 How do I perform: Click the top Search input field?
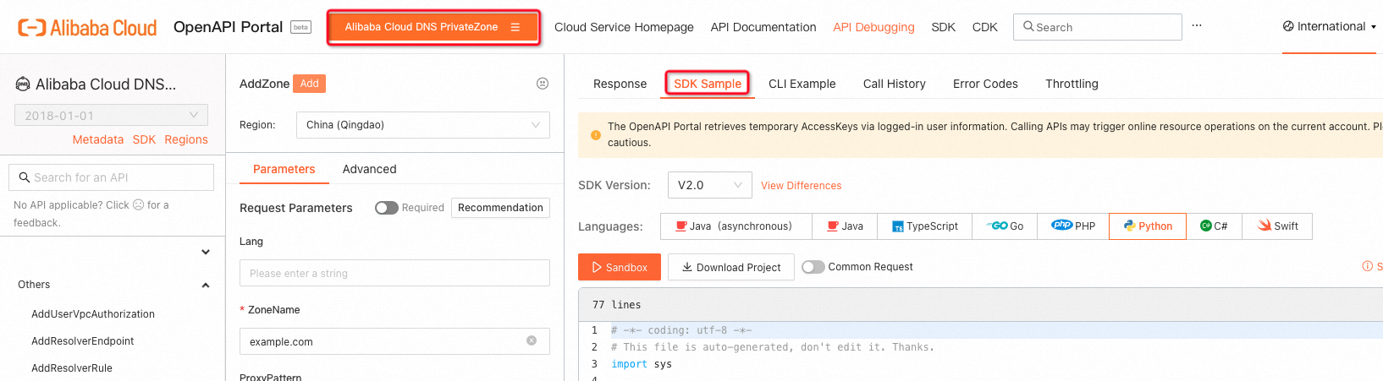[1098, 27]
